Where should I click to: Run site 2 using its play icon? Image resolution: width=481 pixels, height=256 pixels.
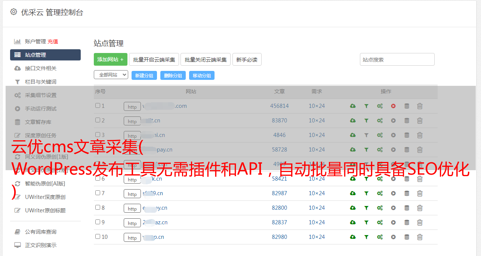(393, 121)
